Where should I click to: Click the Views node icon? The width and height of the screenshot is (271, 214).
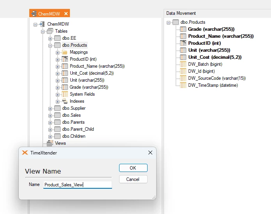(x=50, y=143)
